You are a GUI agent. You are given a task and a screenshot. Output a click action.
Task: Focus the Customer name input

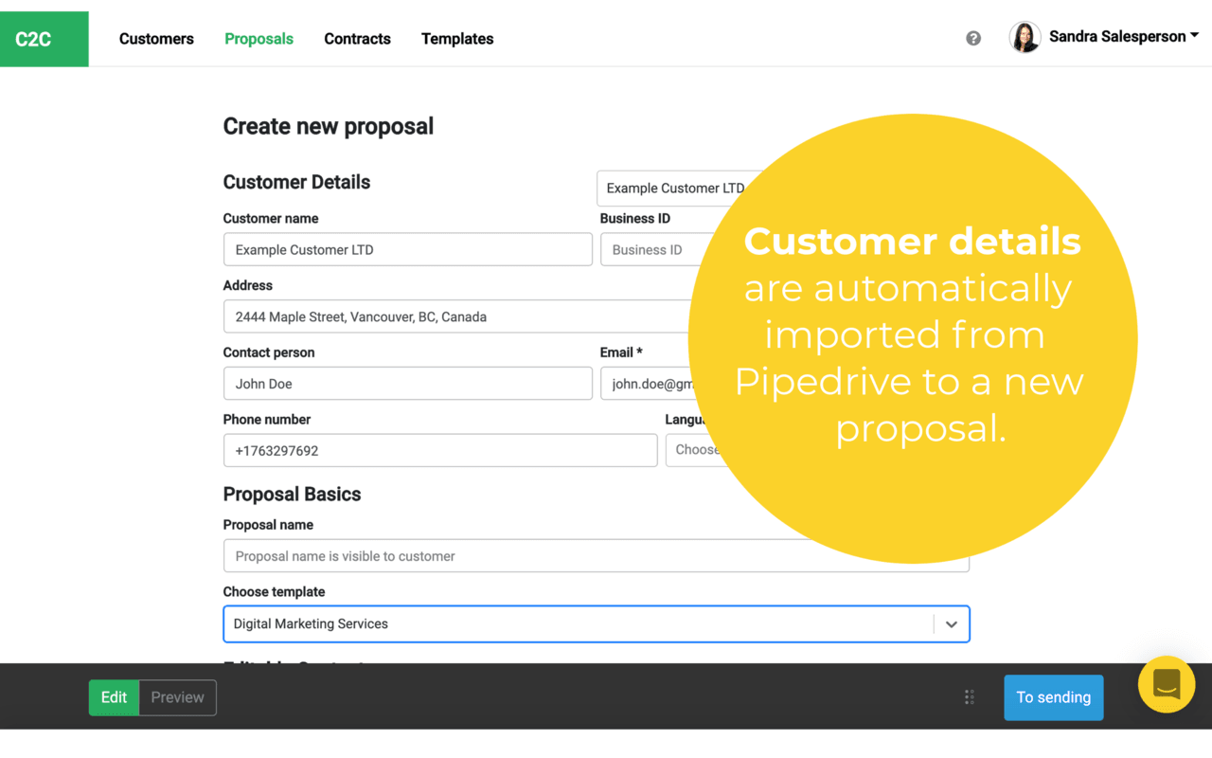[x=407, y=250]
